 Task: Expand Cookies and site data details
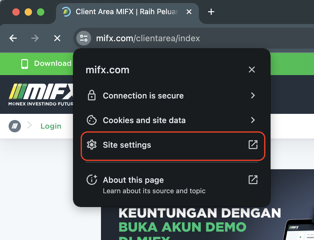click(x=253, y=120)
